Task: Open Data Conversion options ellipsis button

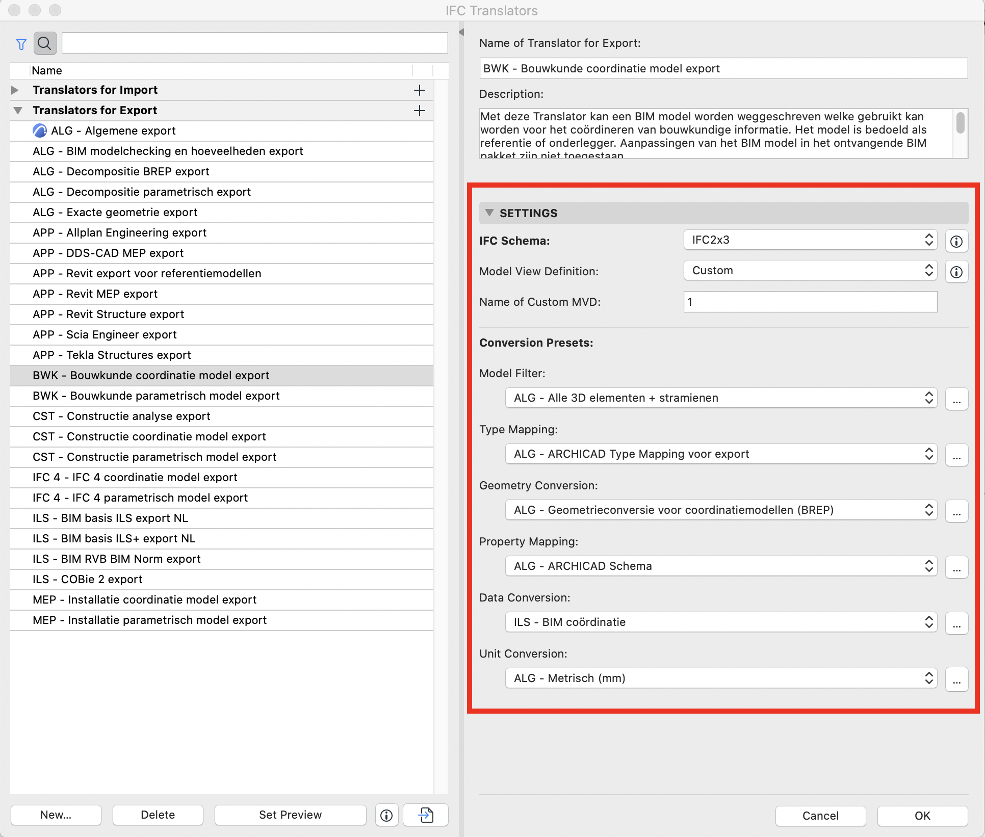Action: [x=956, y=623]
